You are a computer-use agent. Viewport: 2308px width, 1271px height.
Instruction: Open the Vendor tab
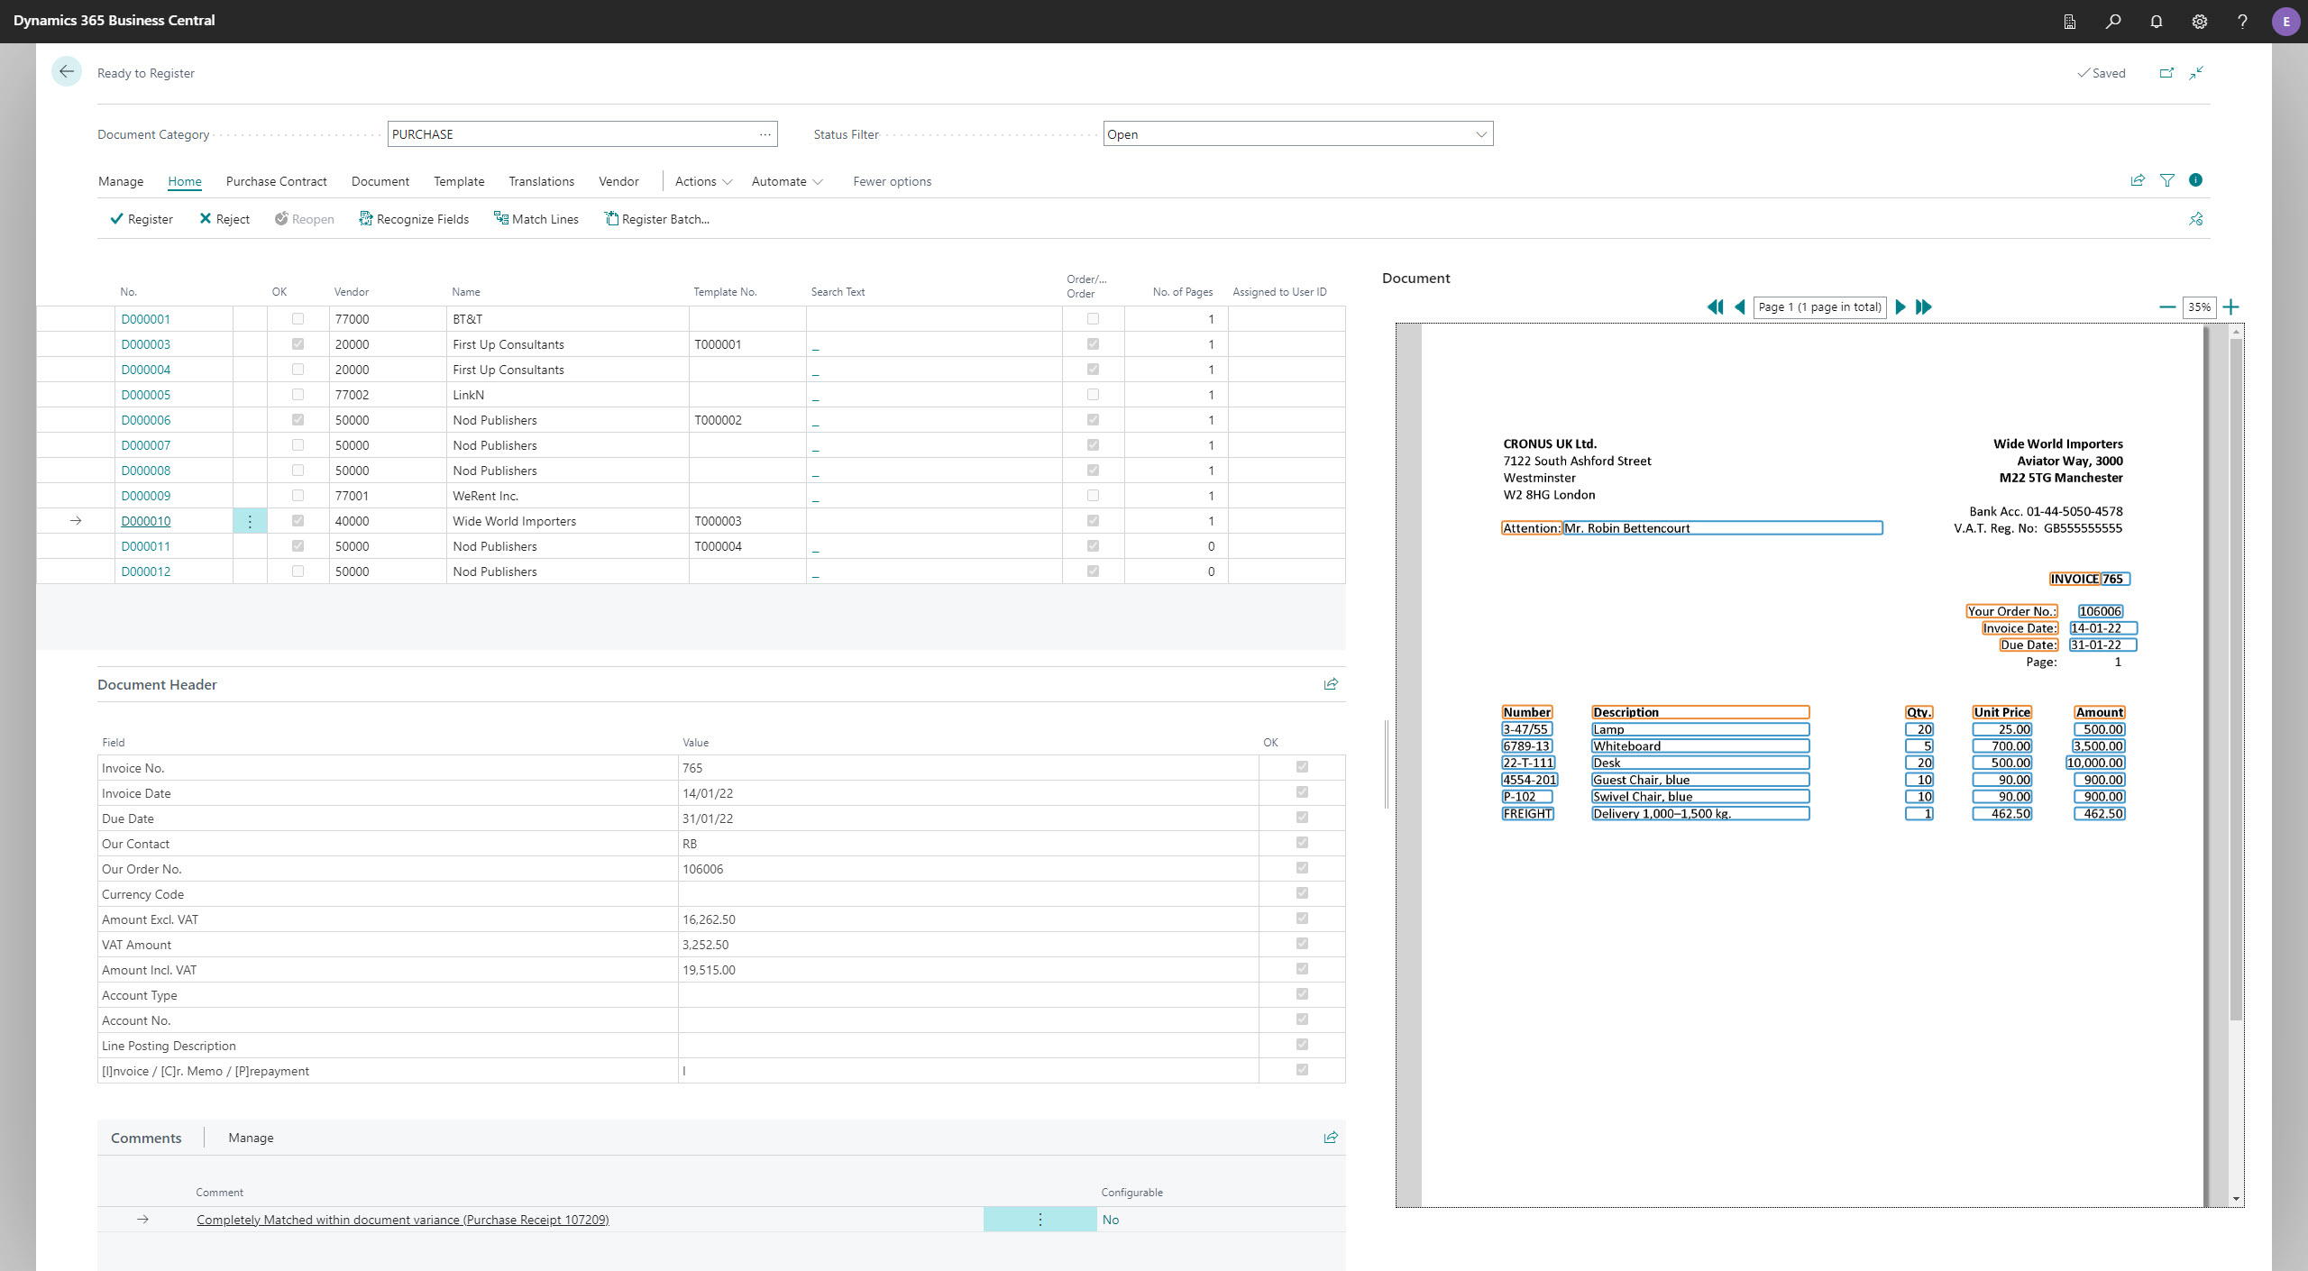point(618,181)
